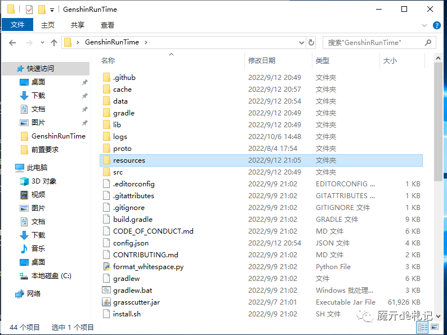The image size is (447, 335).
Task: Select the gradlew.bat batch file icon
Action: click(x=106, y=290)
